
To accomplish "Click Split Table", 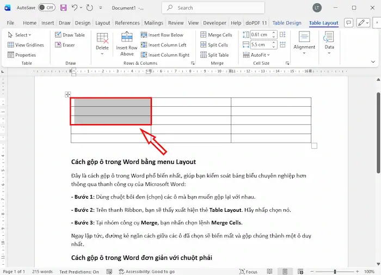I will [x=214, y=55].
